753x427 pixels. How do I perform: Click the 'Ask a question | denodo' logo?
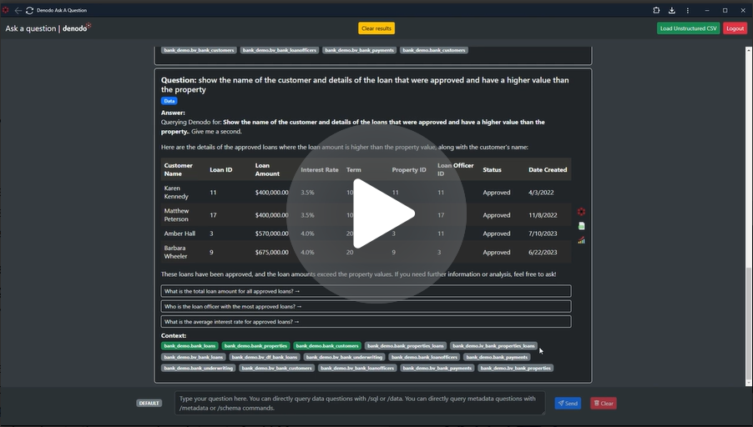(48, 28)
